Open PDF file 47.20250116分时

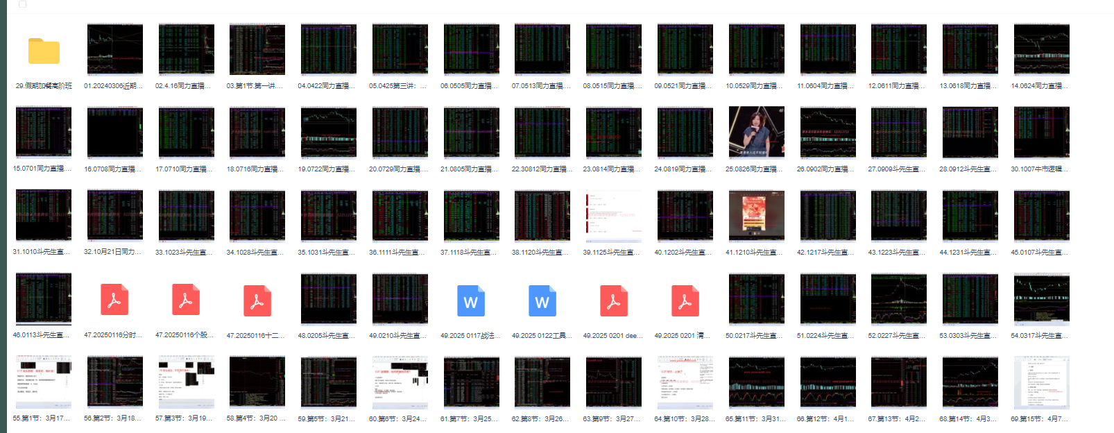tap(114, 300)
